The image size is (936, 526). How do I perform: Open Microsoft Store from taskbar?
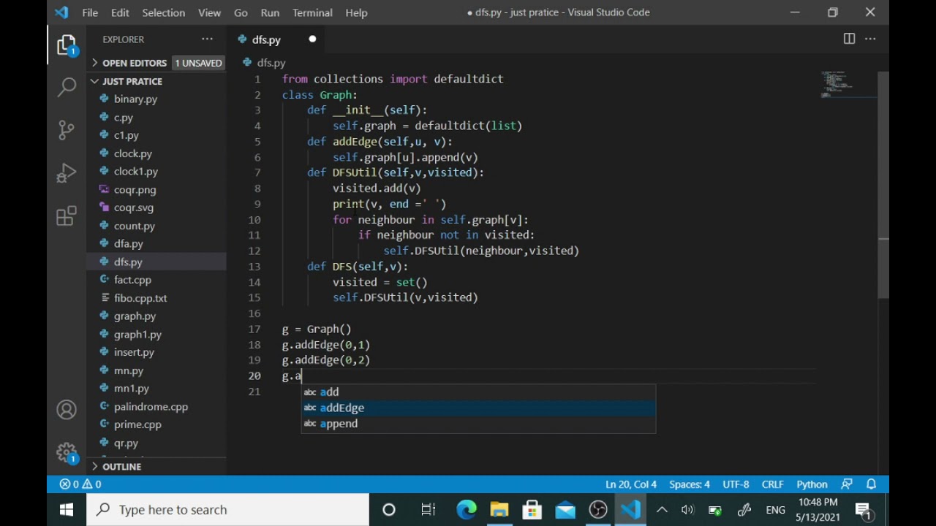pyautogui.click(x=532, y=510)
